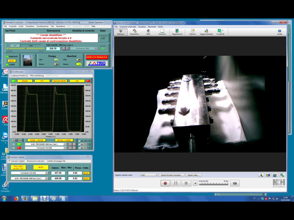Click the PRESSIONE value field showing 235.79
The image size is (294, 220).
coord(53,48)
